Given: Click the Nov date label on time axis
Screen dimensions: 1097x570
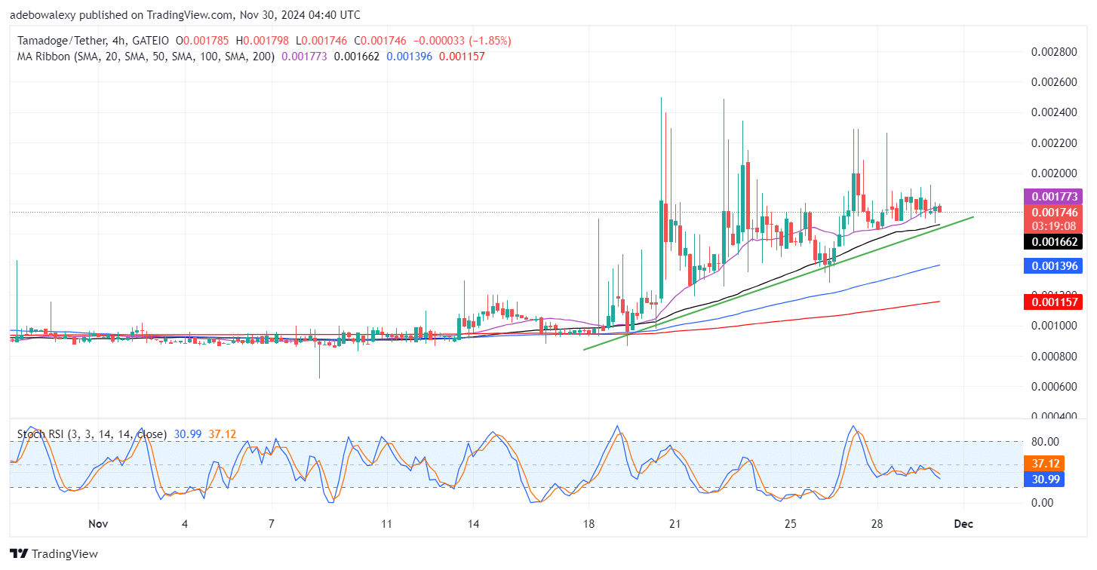Looking at the screenshot, I should 98,524.
